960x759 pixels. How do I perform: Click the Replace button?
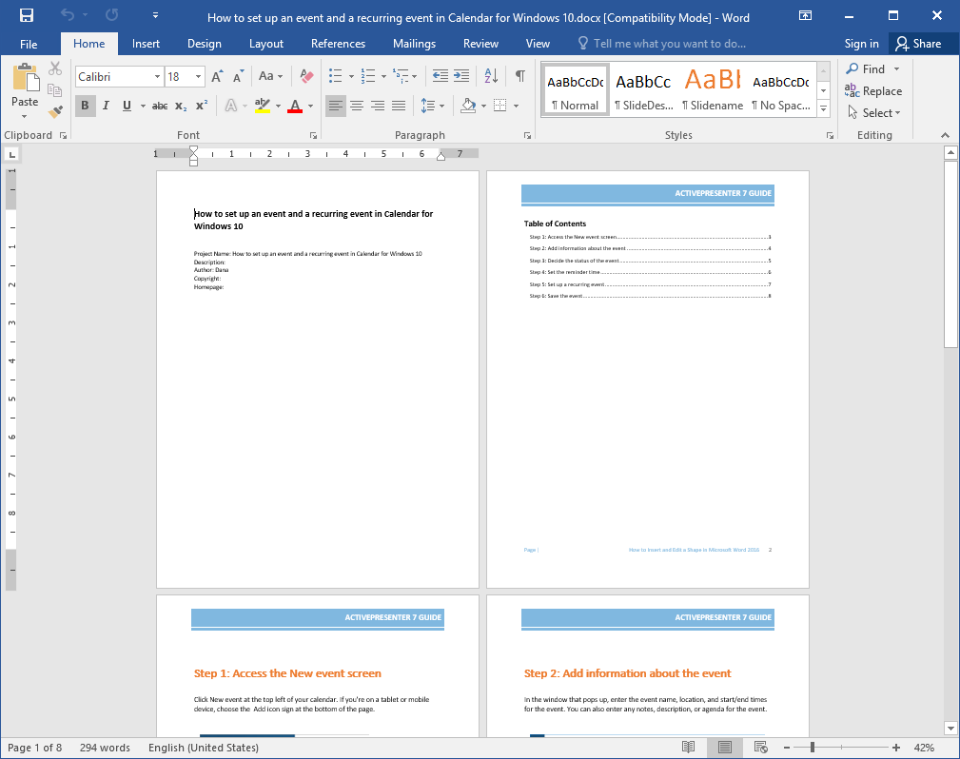873,90
